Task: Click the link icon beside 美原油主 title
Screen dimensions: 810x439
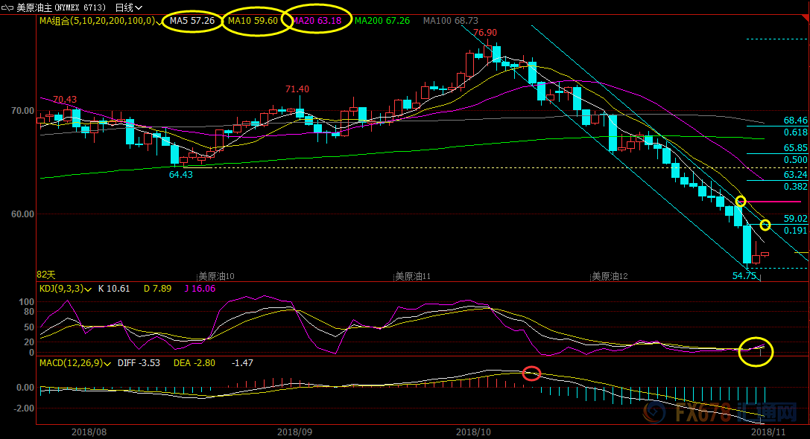Action: (7, 7)
